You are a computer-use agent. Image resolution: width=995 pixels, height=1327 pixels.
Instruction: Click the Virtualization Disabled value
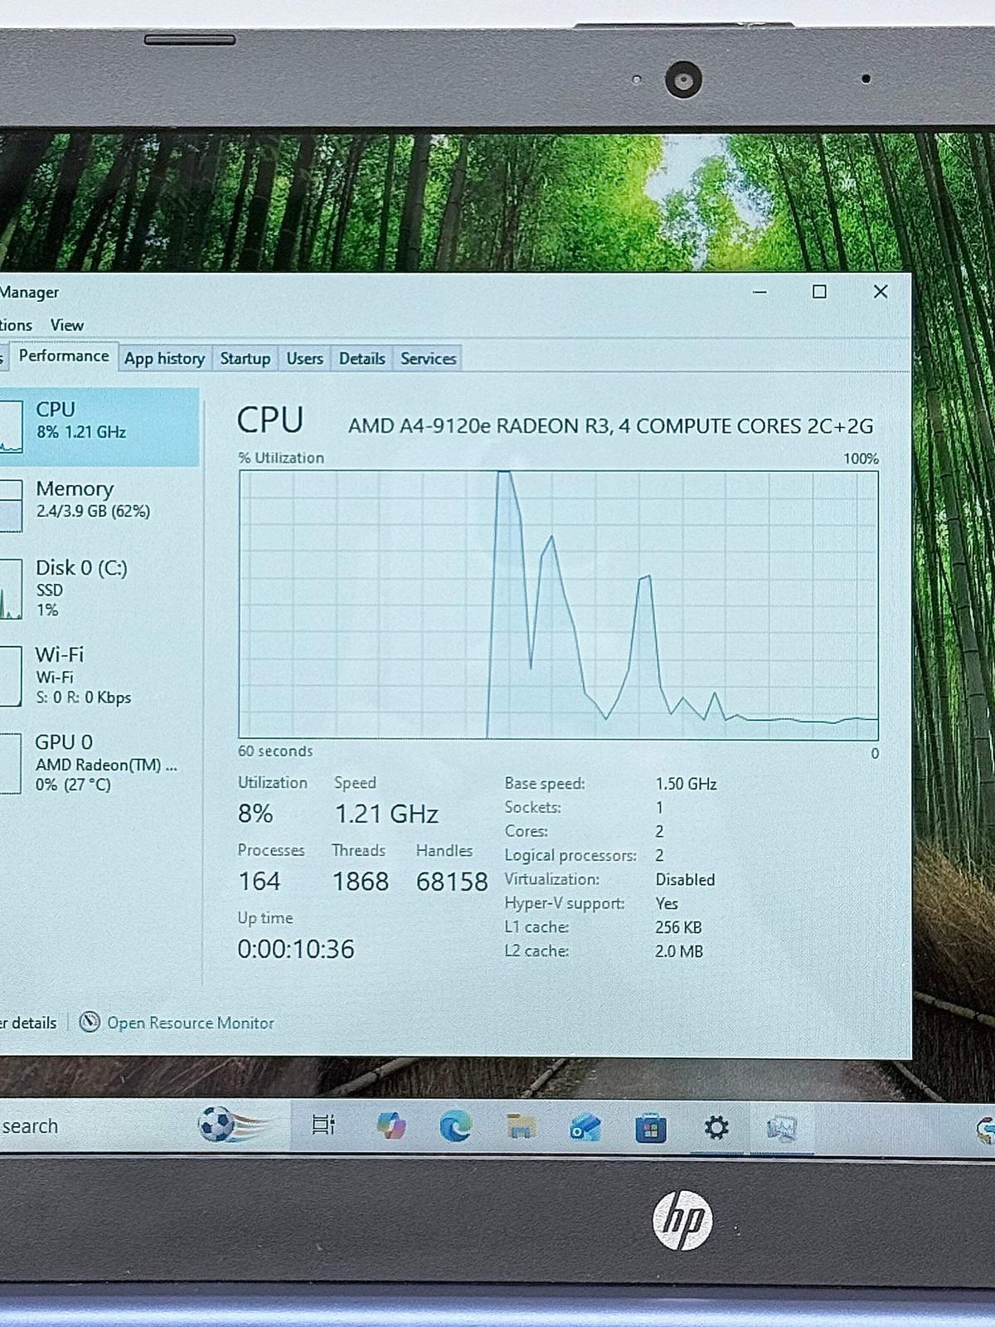pos(685,879)
